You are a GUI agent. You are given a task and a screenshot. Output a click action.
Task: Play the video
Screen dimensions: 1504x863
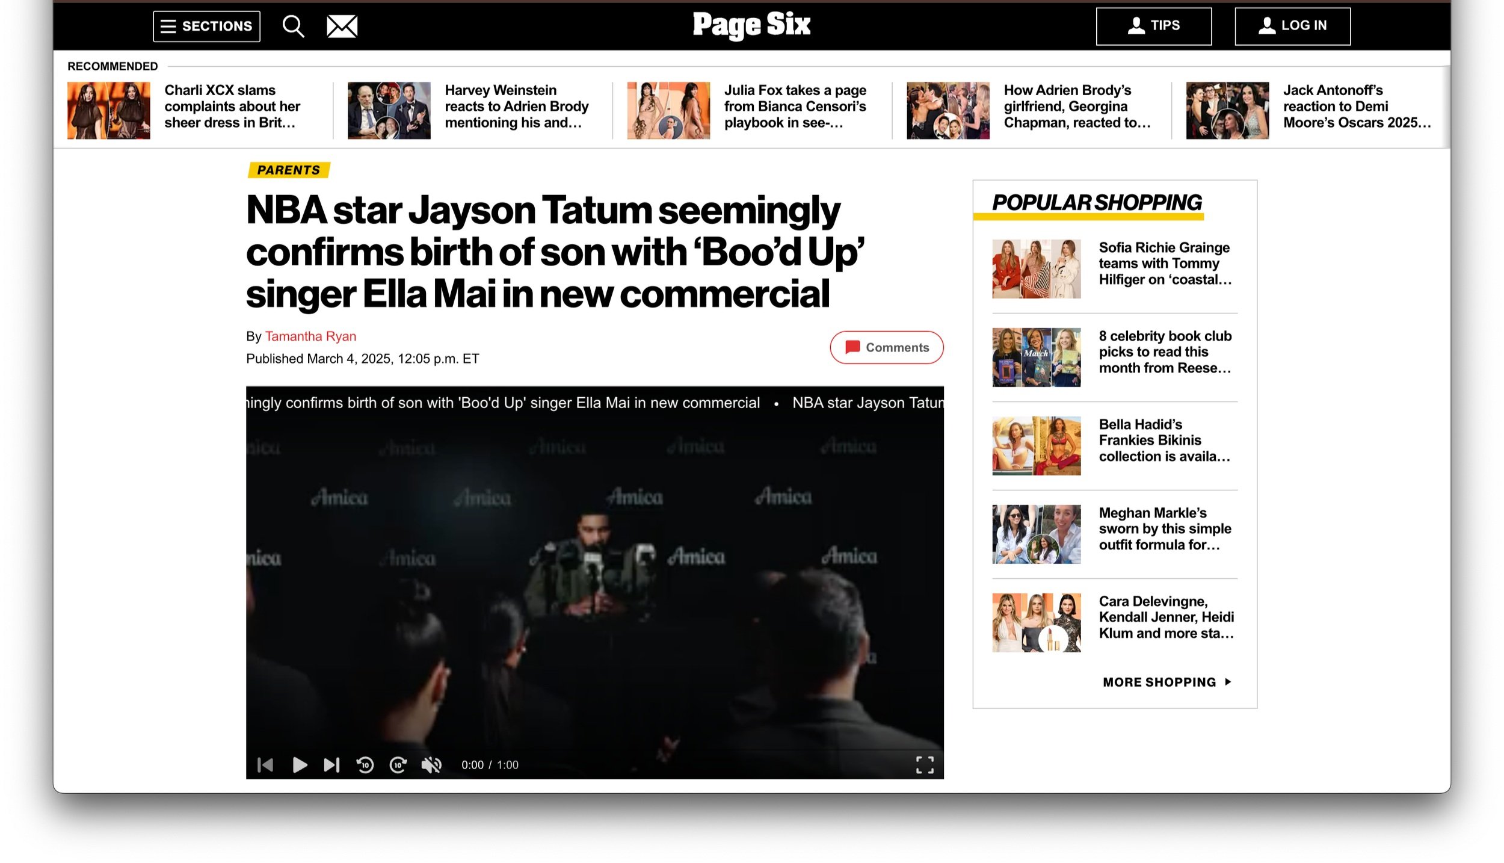point(300,764)
